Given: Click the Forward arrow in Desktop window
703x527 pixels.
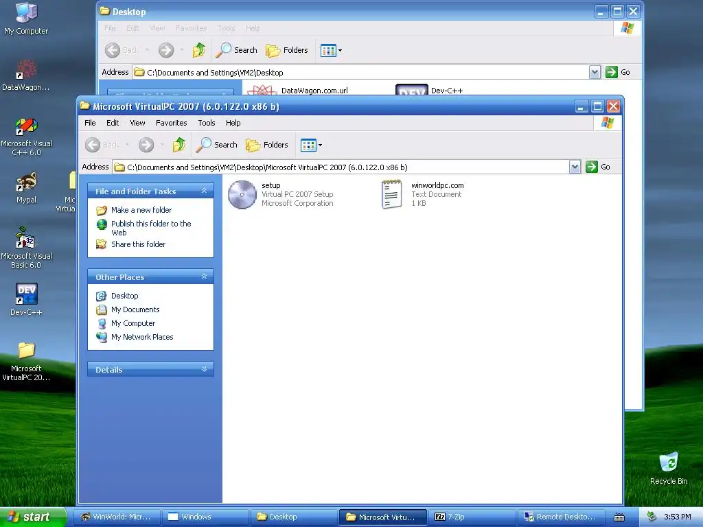Looking at the screenshot, I should [166, 50].
